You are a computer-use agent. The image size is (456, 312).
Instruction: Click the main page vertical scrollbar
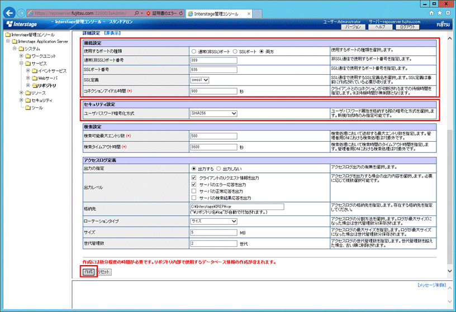click(449, 167)
